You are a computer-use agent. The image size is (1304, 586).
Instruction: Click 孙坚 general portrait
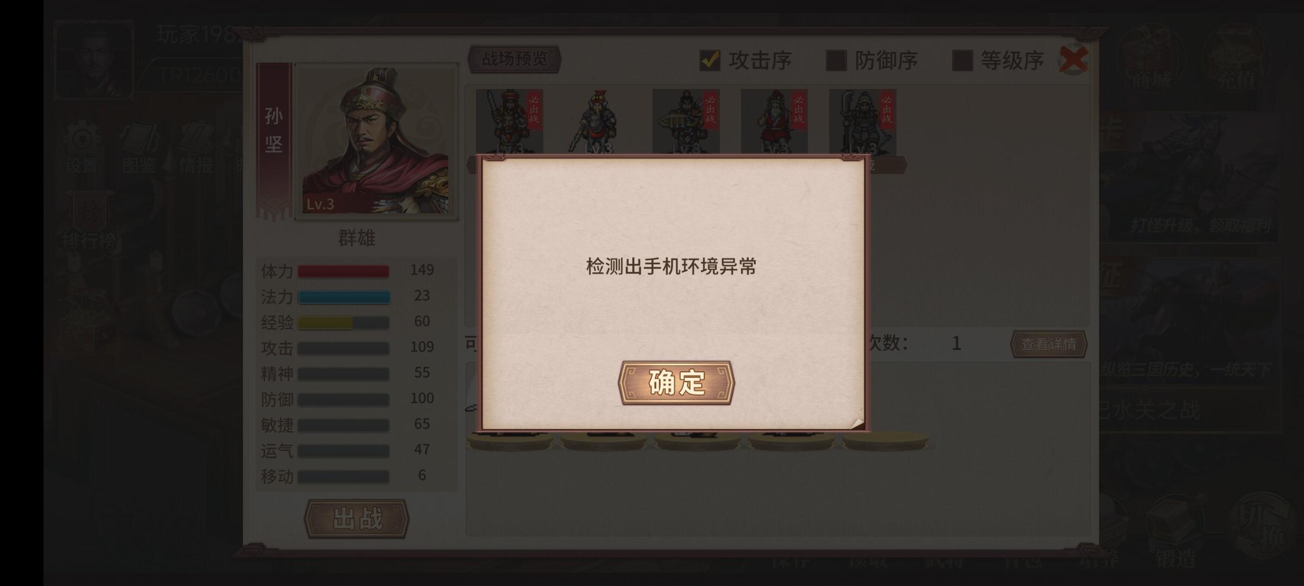(376, 141)
